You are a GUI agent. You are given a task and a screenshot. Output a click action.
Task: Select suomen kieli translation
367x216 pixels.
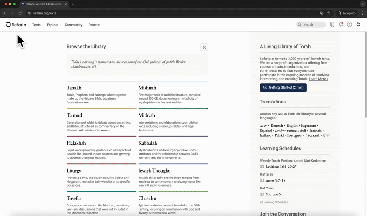coord(296,130)
